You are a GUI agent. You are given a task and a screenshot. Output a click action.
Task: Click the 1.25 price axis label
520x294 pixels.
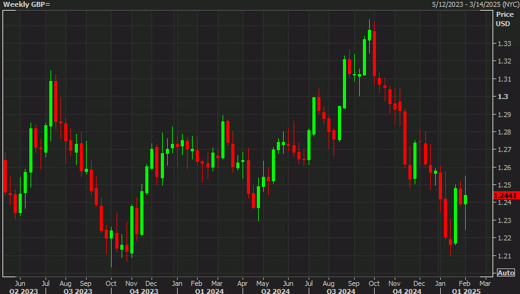click(x=504, y=185)
